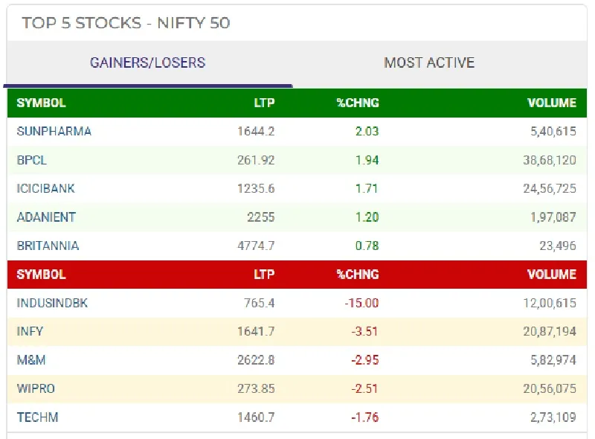Select BPCL volume 38,68,120
This screenshot has height=439, width=595.
550,160
